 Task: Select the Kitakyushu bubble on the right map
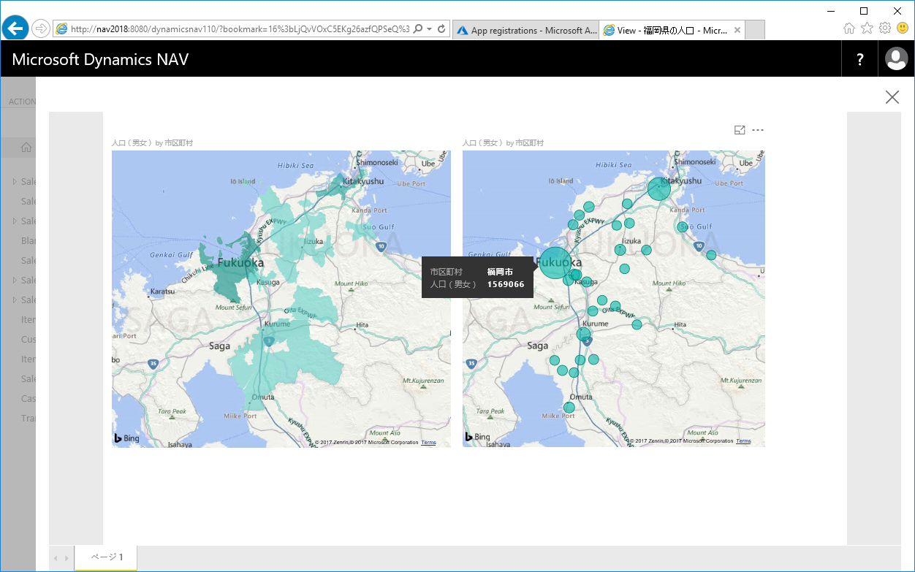coord(658,189)
